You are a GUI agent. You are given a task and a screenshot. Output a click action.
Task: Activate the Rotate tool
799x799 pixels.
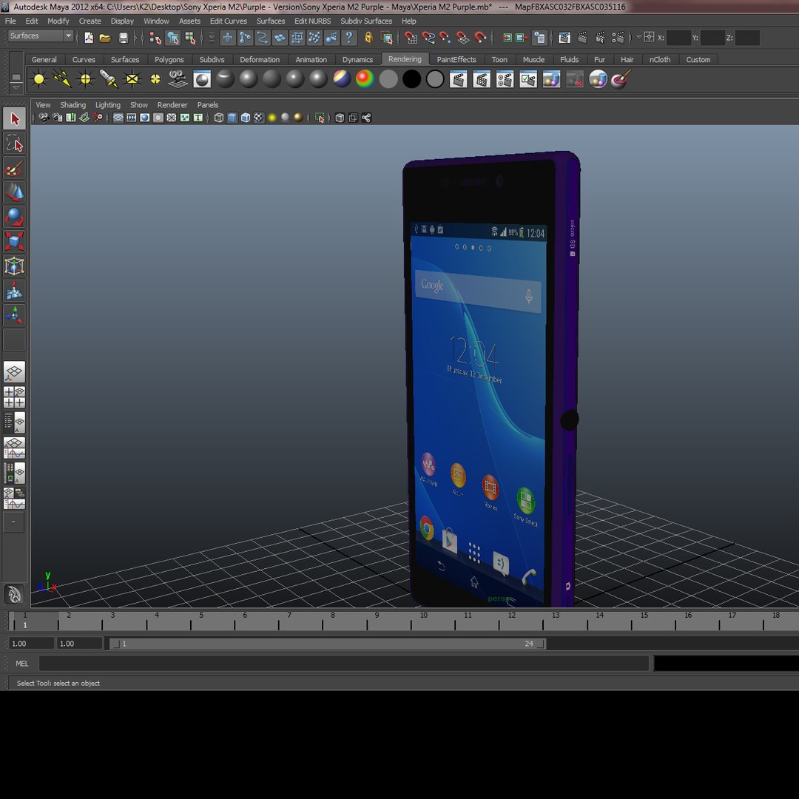(14, 217)
